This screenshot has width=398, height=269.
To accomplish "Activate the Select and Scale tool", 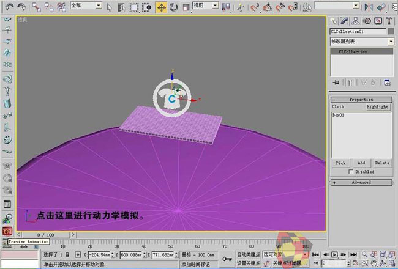I will (x=186, y=7).
